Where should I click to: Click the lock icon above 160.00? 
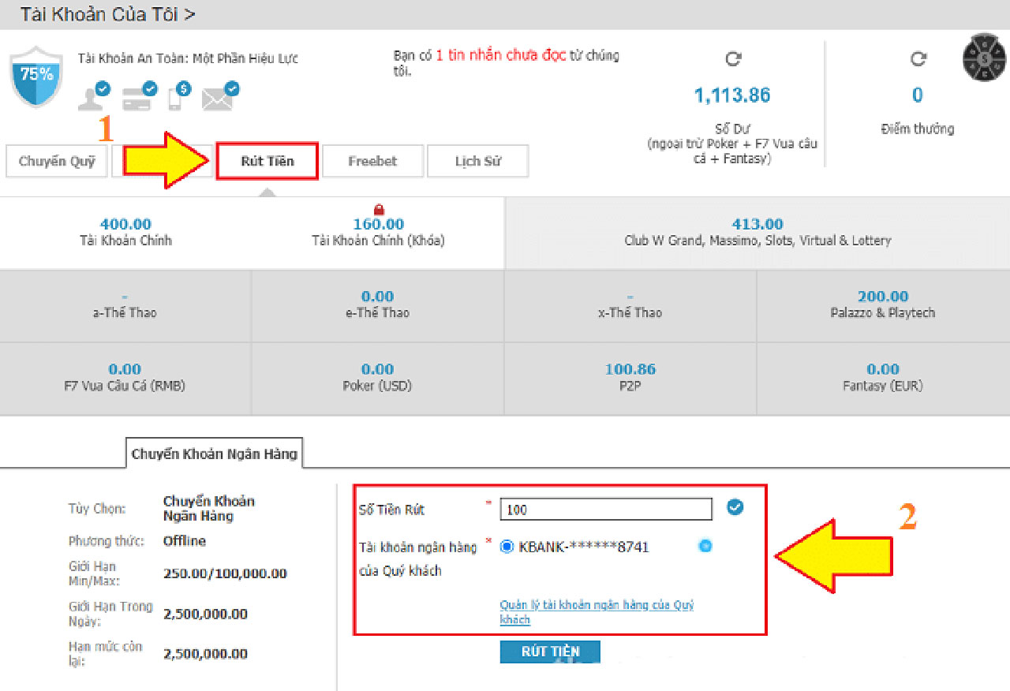pyautogui.click(x=379, y=210)
